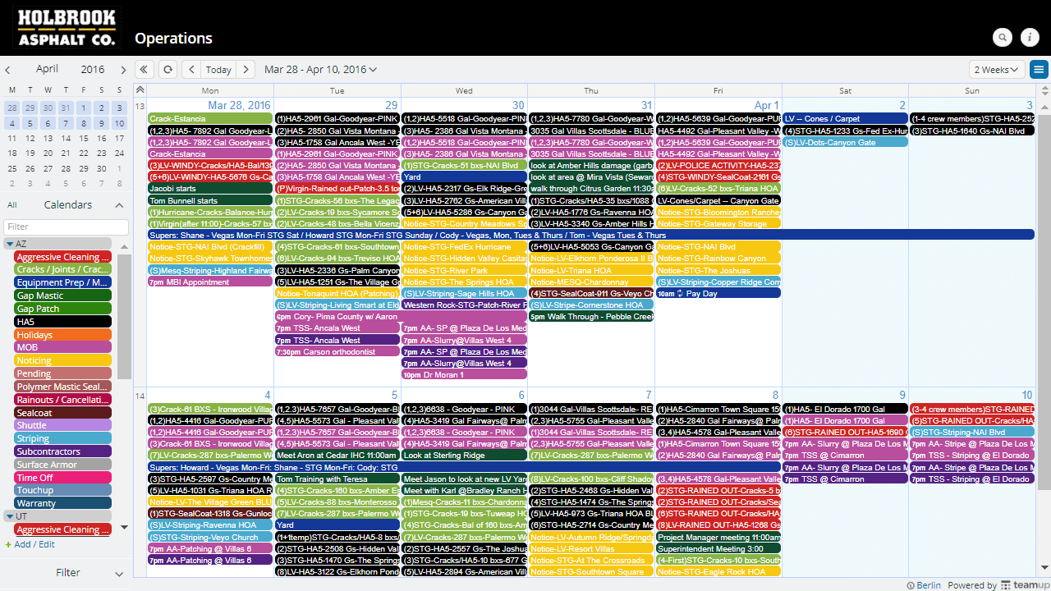Go to previous date range arrow

(x=190, y=70)
